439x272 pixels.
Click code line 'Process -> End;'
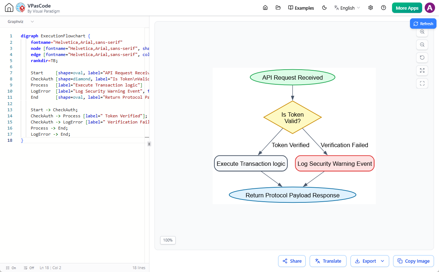[49, 128]
